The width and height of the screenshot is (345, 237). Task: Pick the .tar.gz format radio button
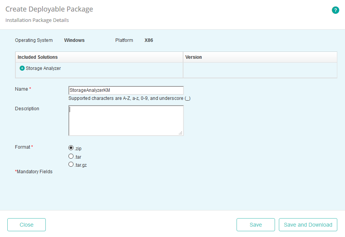[x=71, y=164]
